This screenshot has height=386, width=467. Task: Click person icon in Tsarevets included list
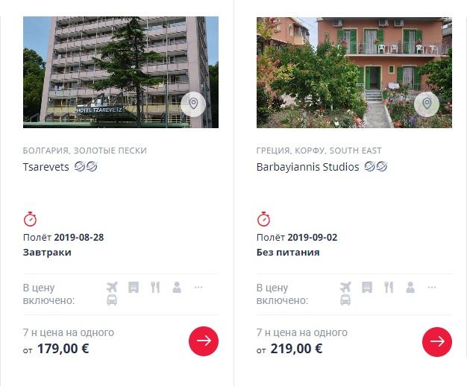tap(177, 287)
